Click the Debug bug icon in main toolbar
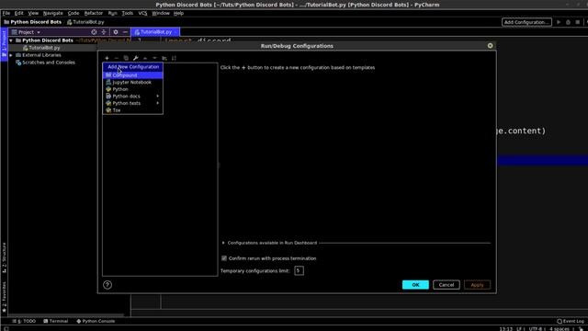The image size is (588, 331). pos(568,22)
